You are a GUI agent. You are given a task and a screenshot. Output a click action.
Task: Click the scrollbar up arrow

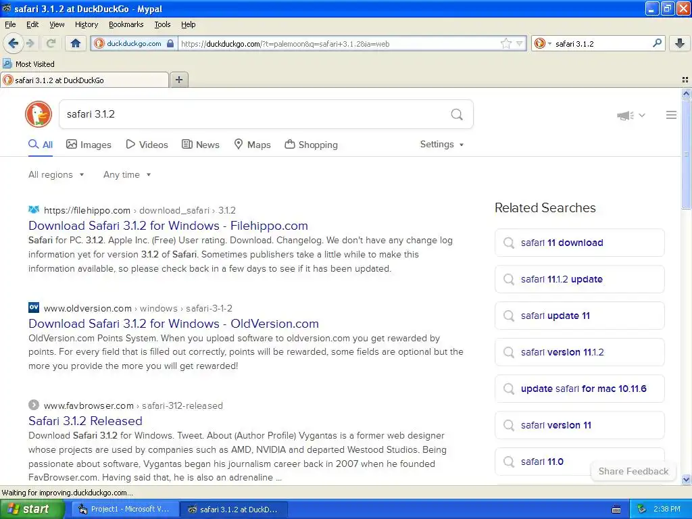point(687,93)
